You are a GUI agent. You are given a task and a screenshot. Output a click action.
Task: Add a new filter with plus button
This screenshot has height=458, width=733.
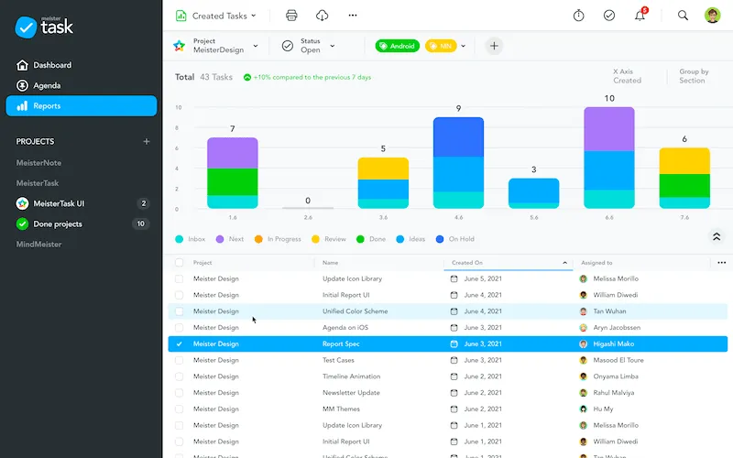494,46
